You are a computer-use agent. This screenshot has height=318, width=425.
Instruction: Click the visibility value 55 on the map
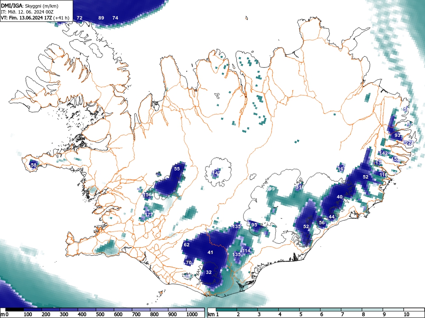177,169
